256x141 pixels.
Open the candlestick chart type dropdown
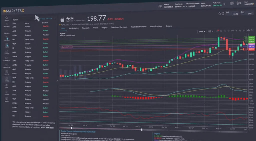coord(211,31)
